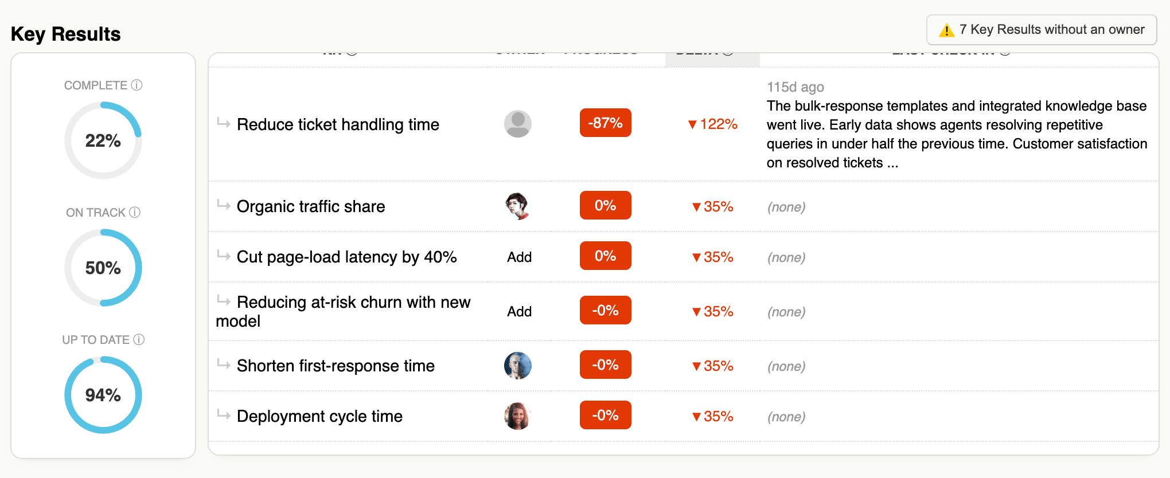Click the 94% UP TO DATE ring
The image size is (1170, 478).
click(103, 395)
